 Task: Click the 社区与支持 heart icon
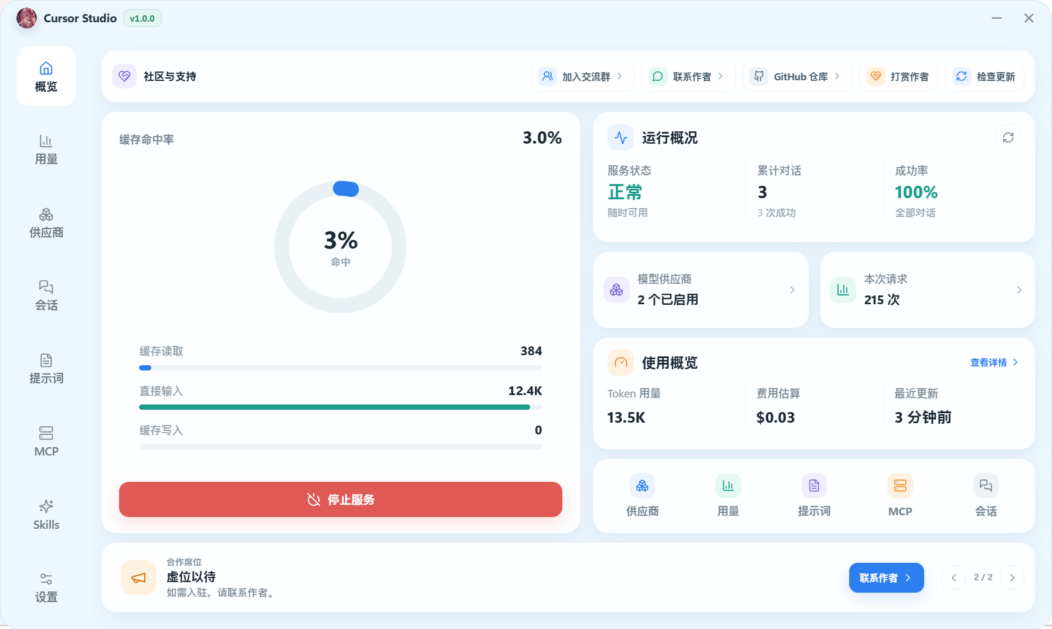coord(124,76)
